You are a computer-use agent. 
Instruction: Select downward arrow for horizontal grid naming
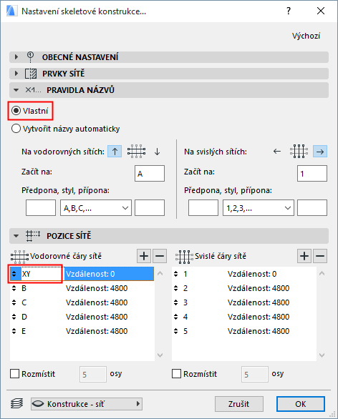point(157,152)
